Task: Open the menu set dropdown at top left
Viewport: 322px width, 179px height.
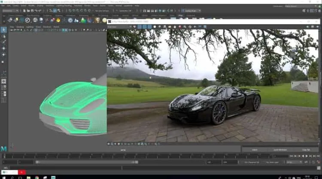Action: (10, 11)
